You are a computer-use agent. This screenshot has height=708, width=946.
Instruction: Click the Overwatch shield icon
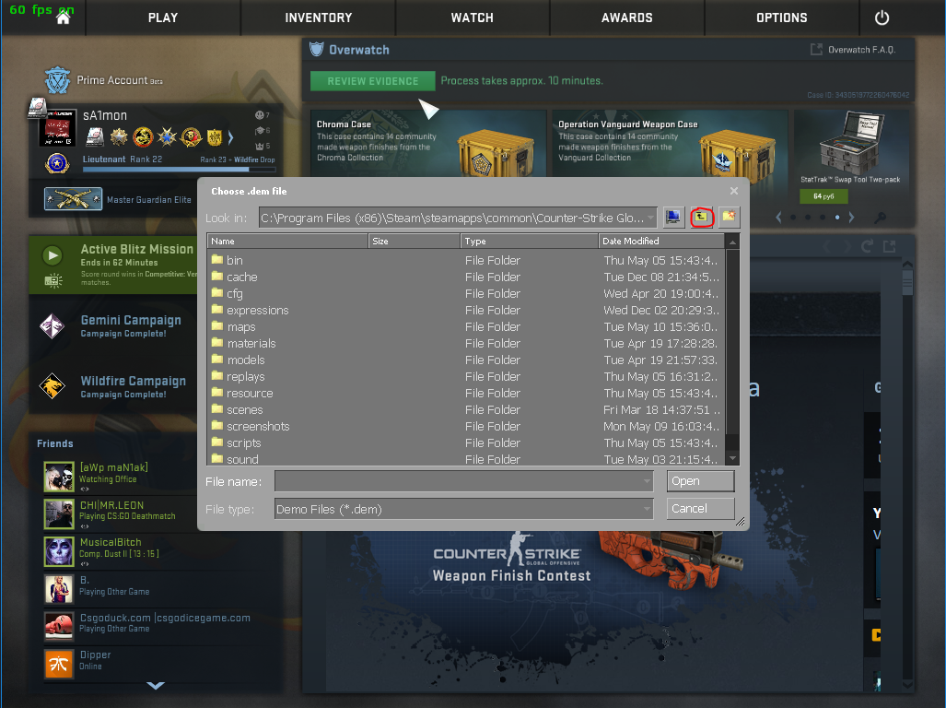pyautogui.click(x=316, y=49)
